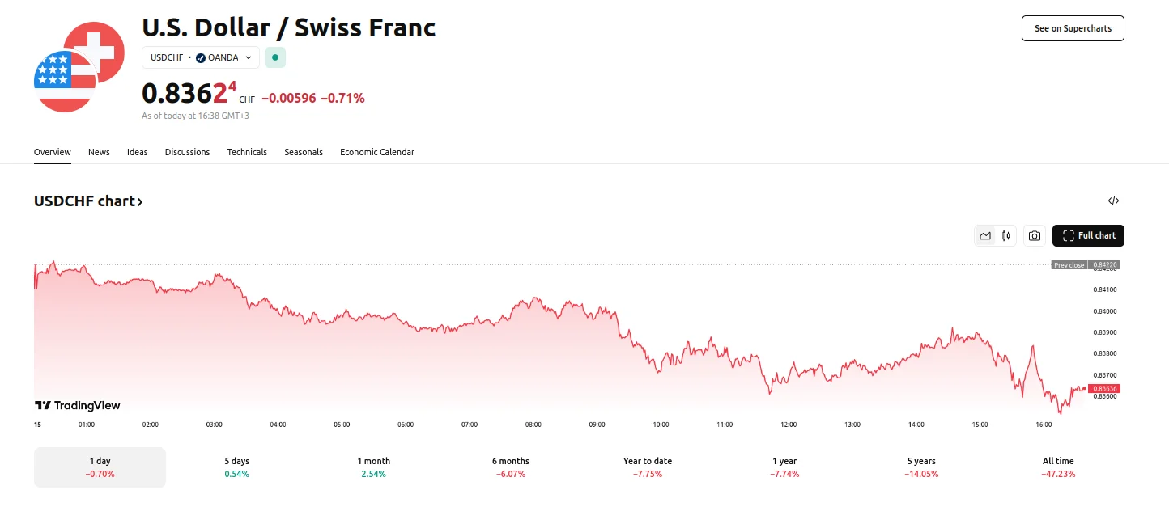Click the green market status indicator
Viewport: 1169px width, 507px height.
pos(275,57)
